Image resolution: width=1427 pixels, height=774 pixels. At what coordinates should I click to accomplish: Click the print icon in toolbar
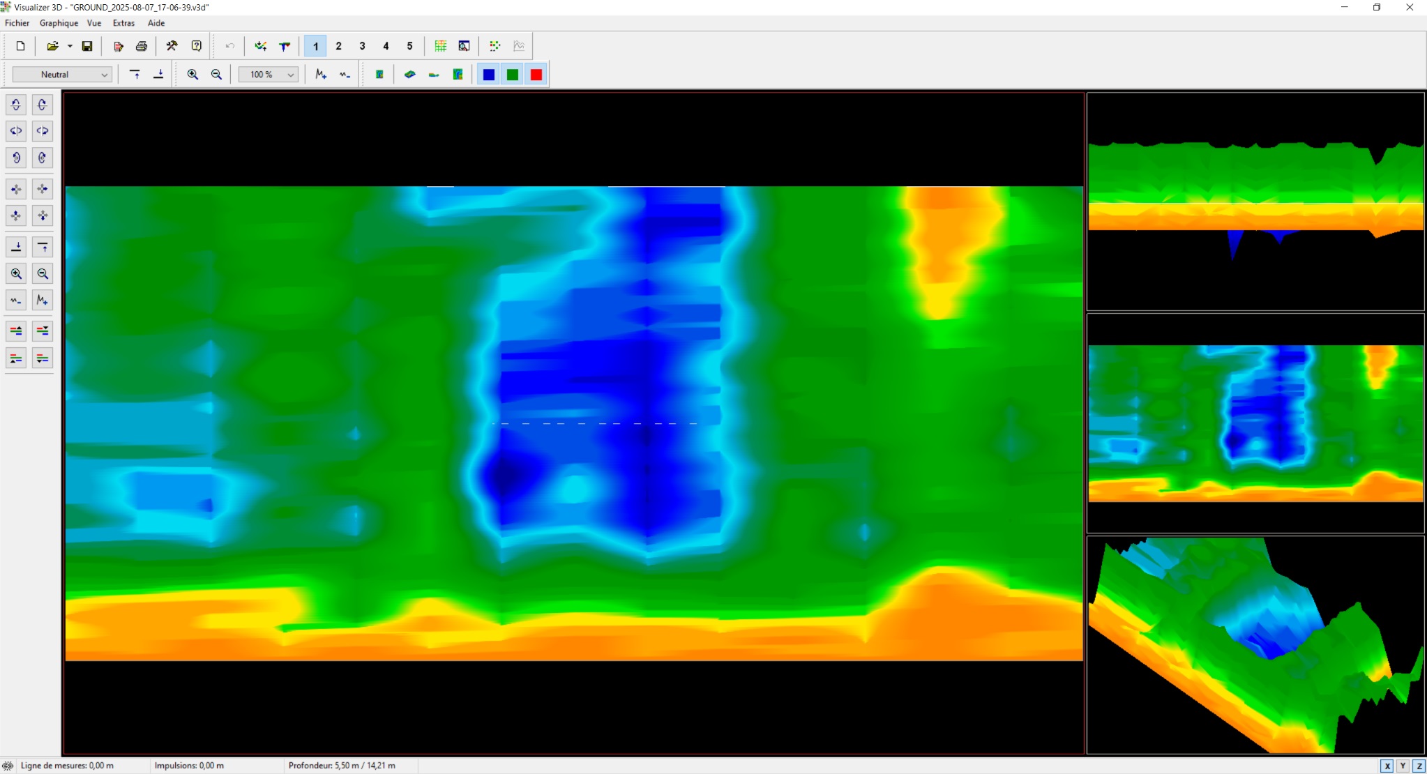pos(142,46)
